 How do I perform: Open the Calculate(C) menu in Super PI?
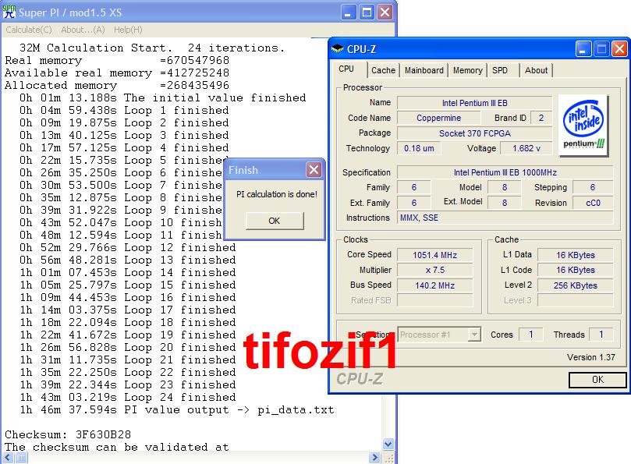click(x=29, y=30)
